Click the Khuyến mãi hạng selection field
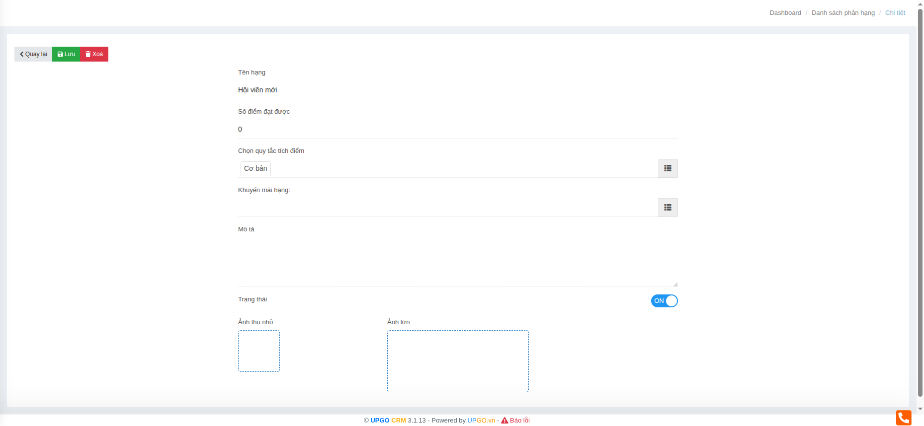This screenshot has width=924, height=426. [x=447, y=208]
